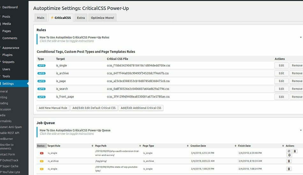Click the yellow status icon for /tag/ping/ job
This screenshot has width=303, height=175.
pyautogui.click(x=42, y=161)
